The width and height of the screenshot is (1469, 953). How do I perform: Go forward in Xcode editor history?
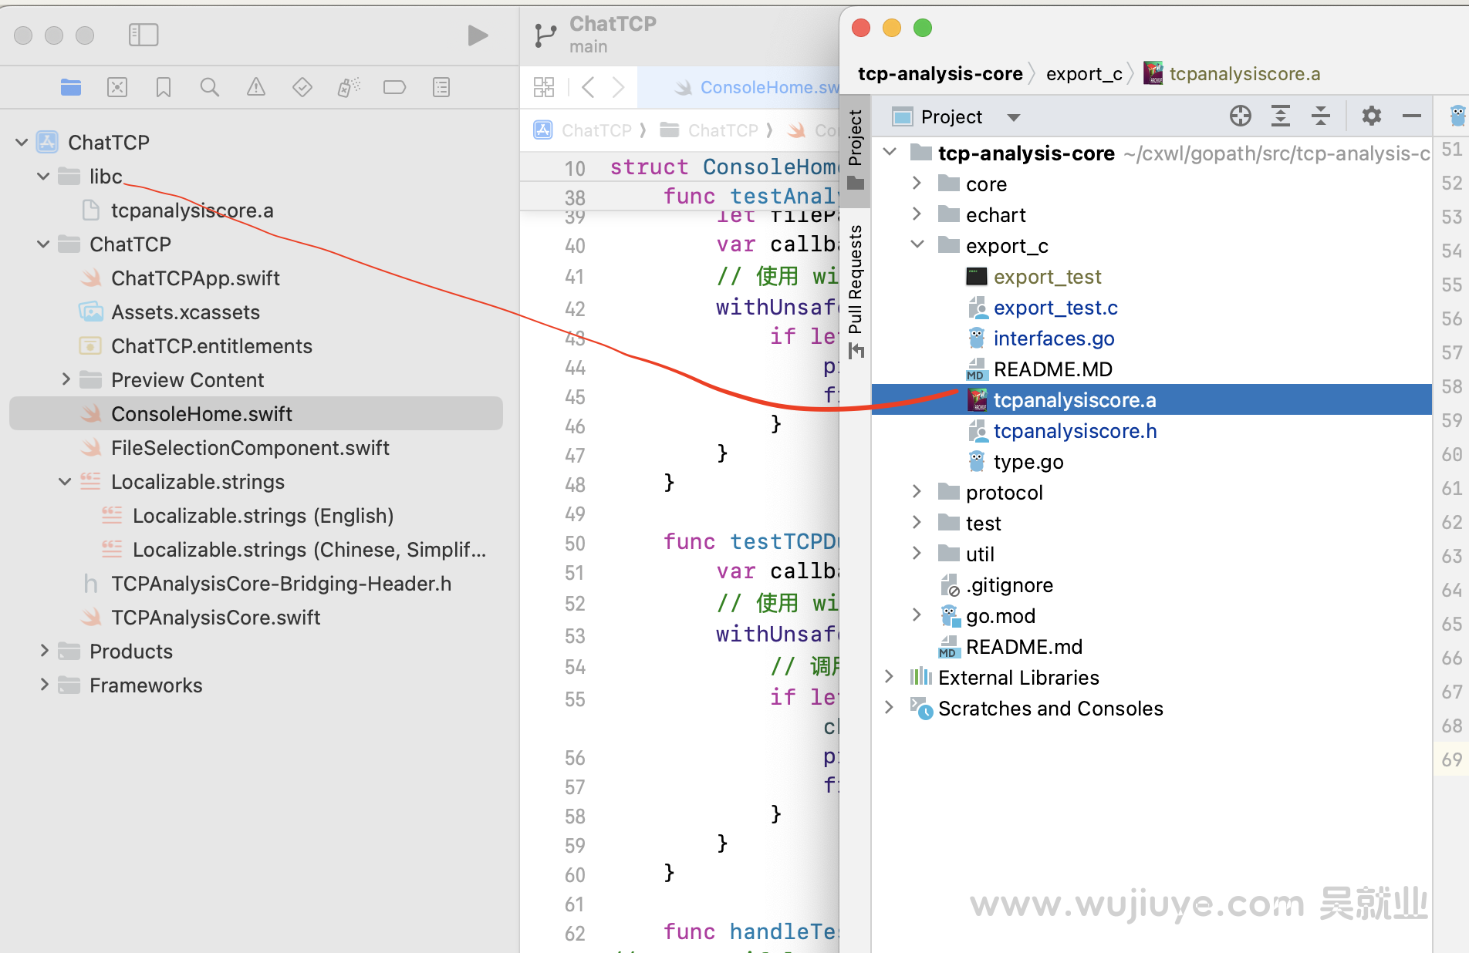(618, 87)
